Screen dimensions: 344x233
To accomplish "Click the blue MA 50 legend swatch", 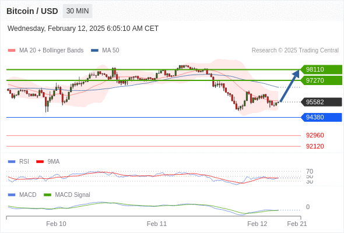I will point(94,51).
